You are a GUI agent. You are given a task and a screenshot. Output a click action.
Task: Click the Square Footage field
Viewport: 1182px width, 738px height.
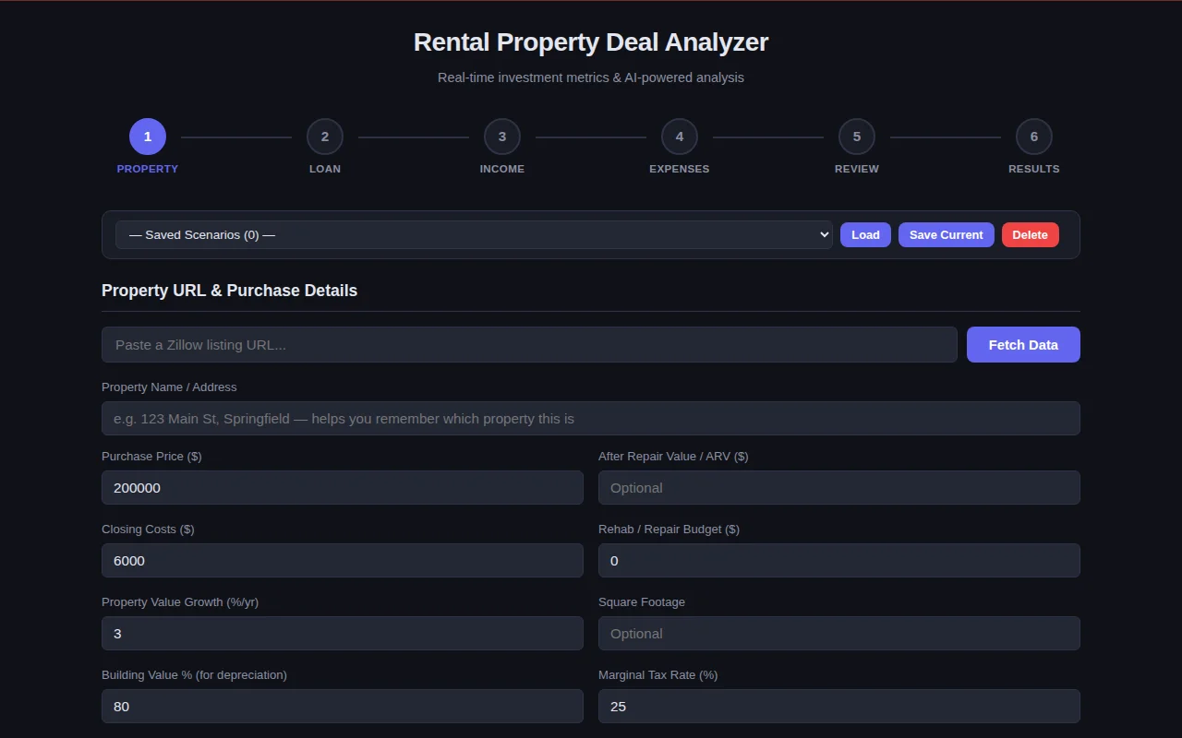click(x=839, y=633)
